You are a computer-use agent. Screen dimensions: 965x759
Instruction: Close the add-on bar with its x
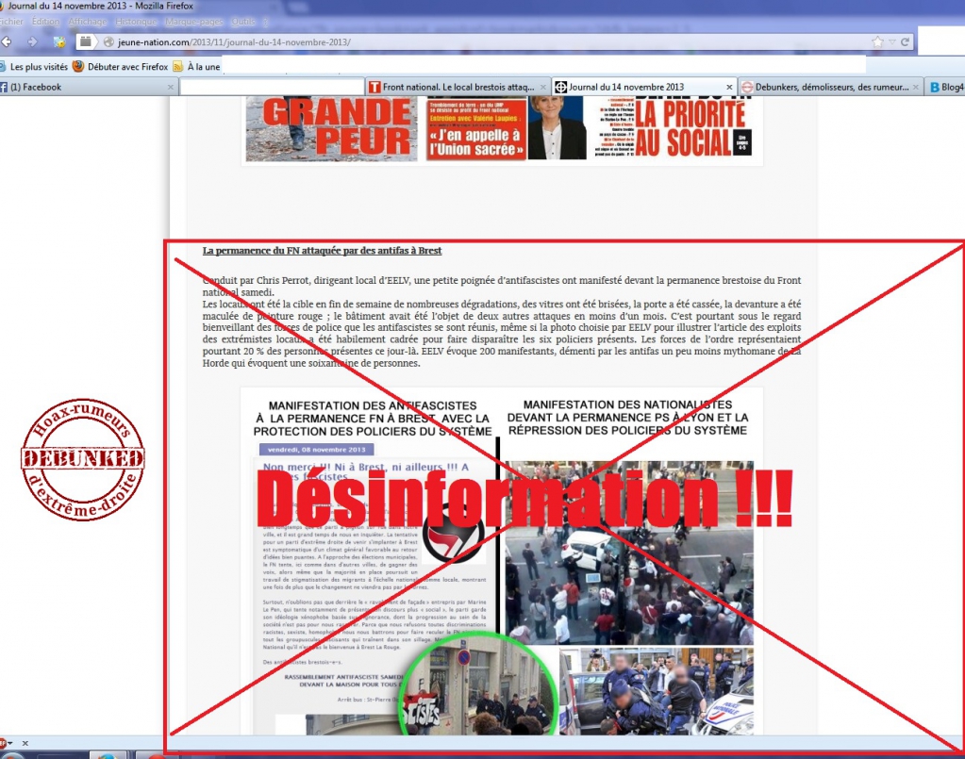[x=25, y=743]
